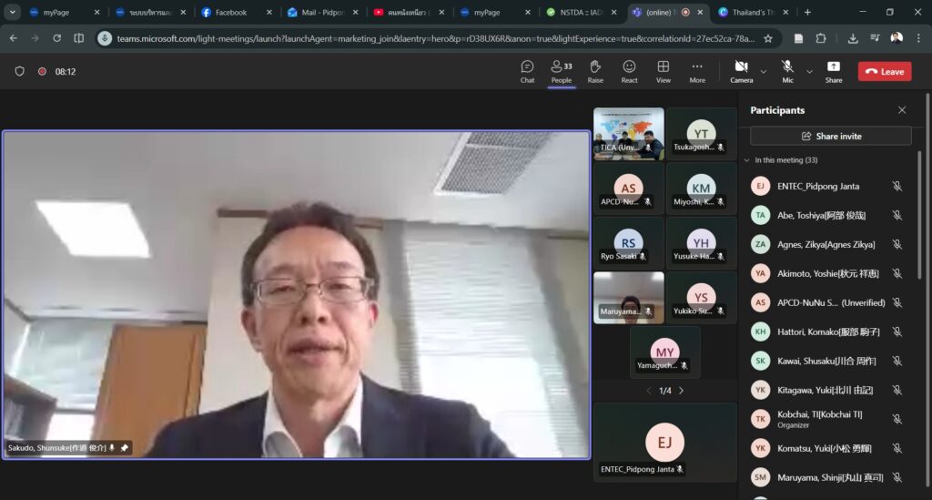Open the Chat panel
The width and height of the screenshot is (932, 500).
527,71
